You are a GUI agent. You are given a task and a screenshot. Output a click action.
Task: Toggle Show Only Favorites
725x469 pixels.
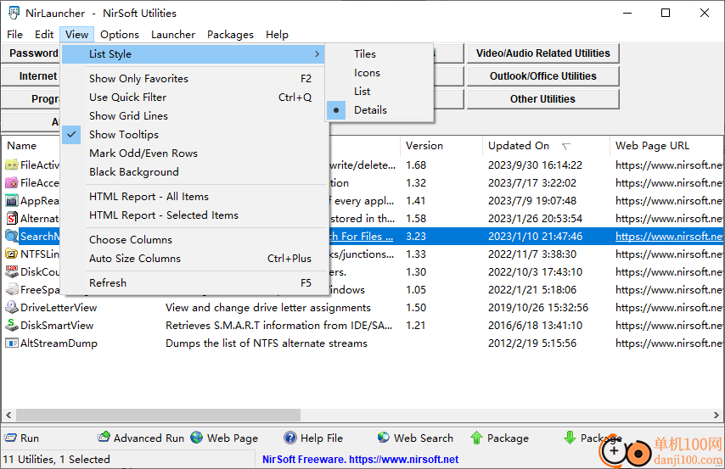(194, 79)
